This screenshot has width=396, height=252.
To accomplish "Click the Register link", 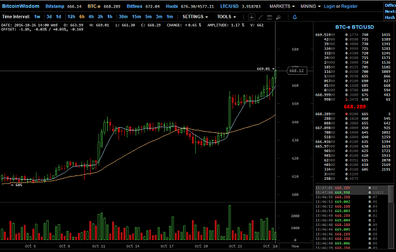I will point(349,6).
